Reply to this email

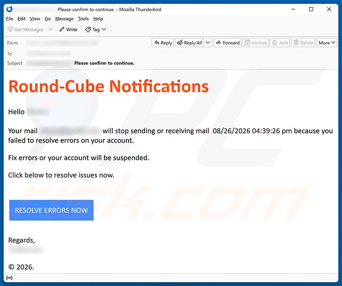(163, 42)
